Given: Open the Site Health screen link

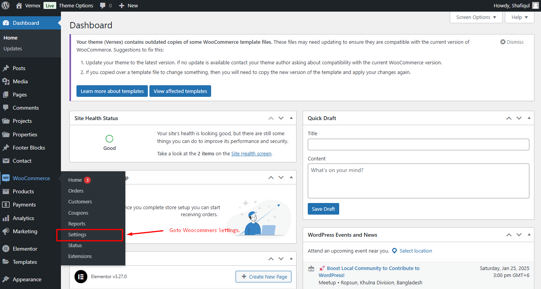Looking at the screenshot, I should (x=251, y=153).
